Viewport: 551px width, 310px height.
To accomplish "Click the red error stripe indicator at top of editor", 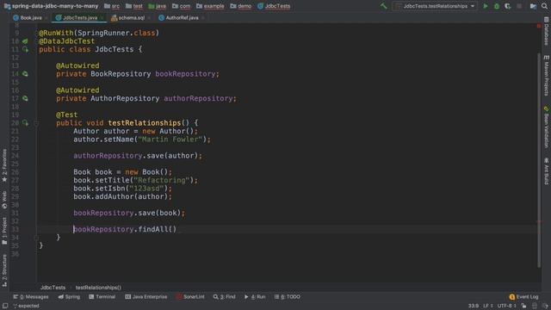I will coord(539,27).
